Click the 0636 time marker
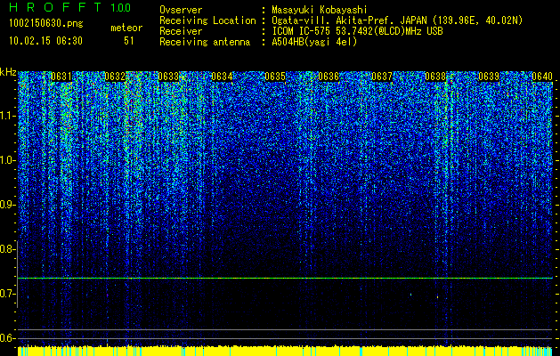 (x=329, y=77)
